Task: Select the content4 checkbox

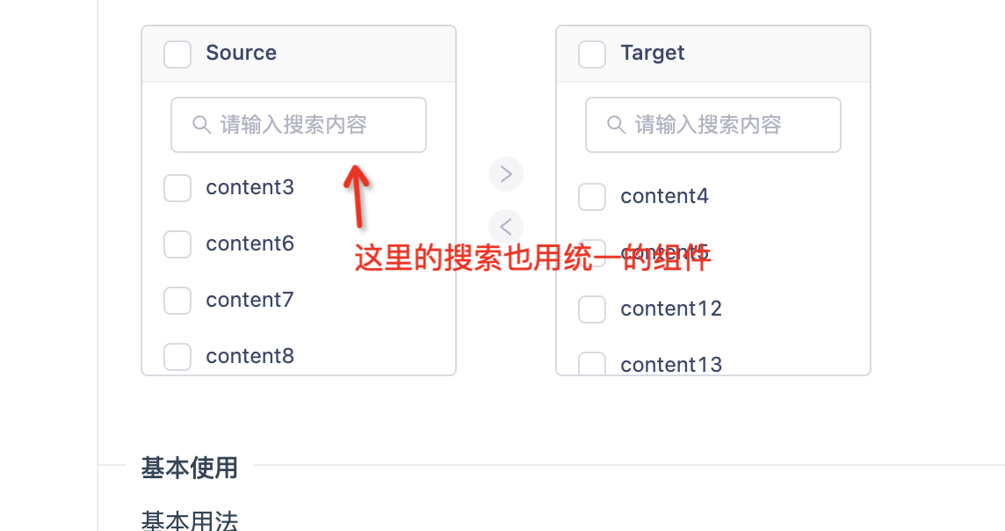Action: (592, 196)
